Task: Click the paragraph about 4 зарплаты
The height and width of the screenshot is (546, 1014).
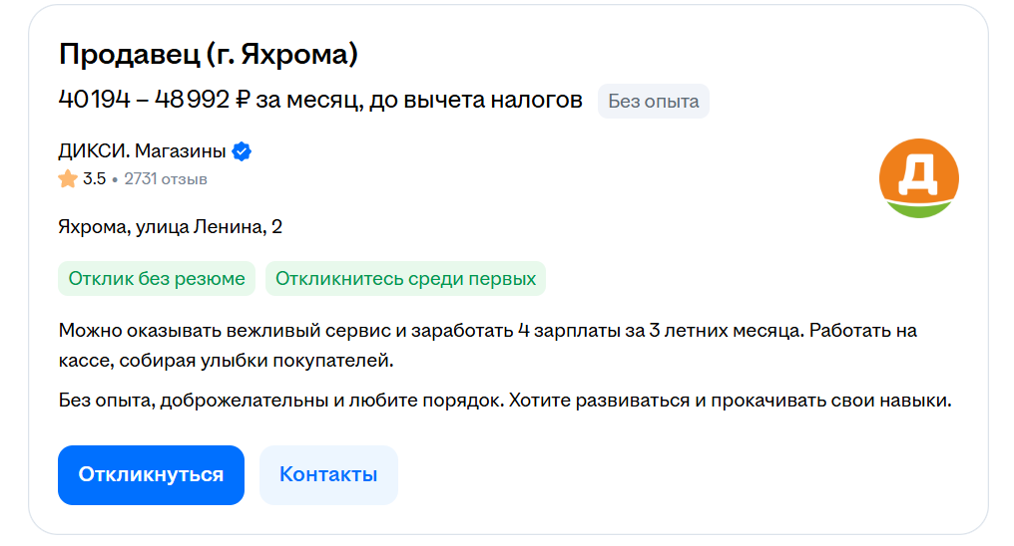Action: coord(487,331)
